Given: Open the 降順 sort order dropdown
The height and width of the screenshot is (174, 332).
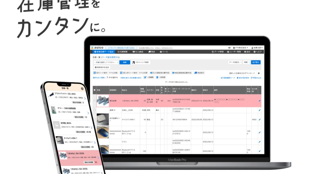Looking at the screenshot, I should tap(247, 62).
